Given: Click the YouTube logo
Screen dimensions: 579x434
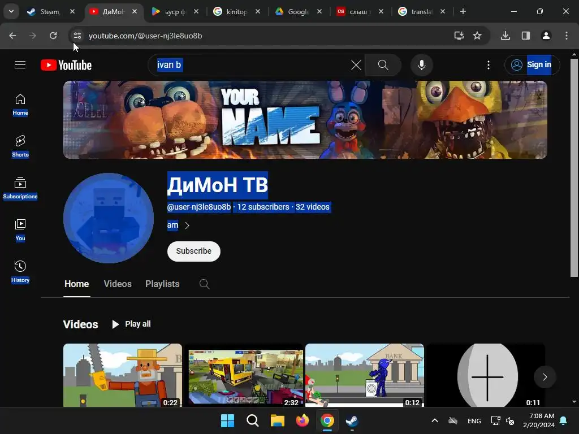Looking at the screenshot, I should click(66, 66).
